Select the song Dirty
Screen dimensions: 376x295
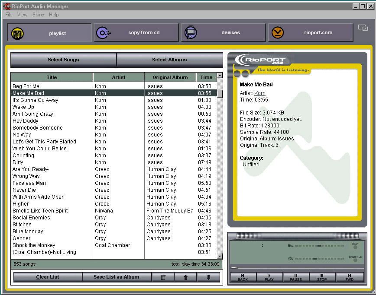click(x=114, y=162)
